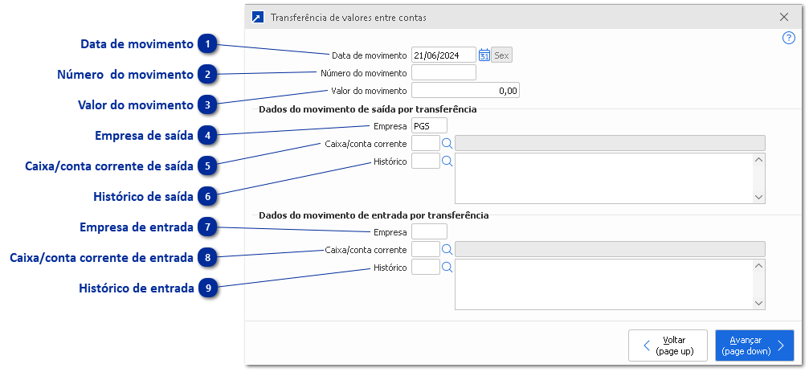Click the heading 'Dados do movimento de entrada por transferência'
809x372 pixels.
coord(374,215)
